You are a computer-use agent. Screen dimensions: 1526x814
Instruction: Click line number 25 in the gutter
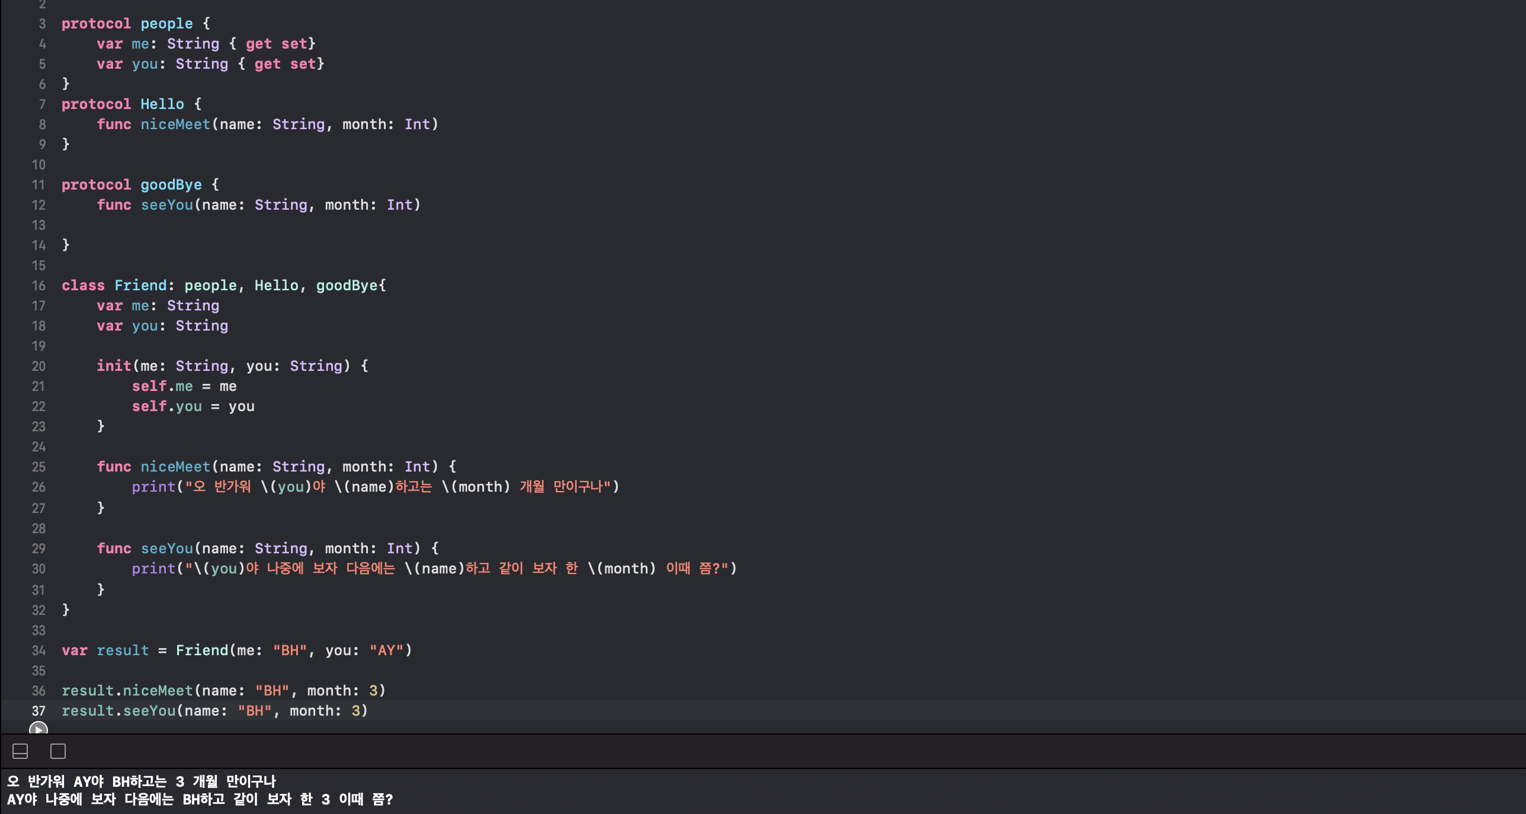pyautogui.click(x=39, y=467)
